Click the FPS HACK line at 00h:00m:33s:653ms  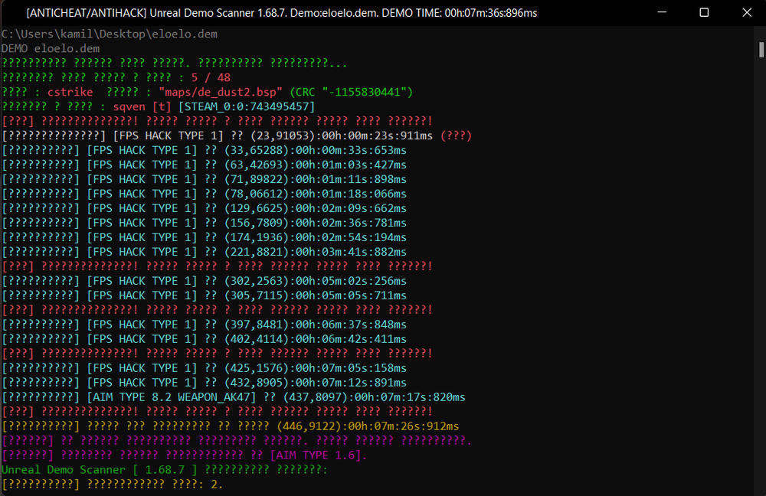(x=205, y=150)
